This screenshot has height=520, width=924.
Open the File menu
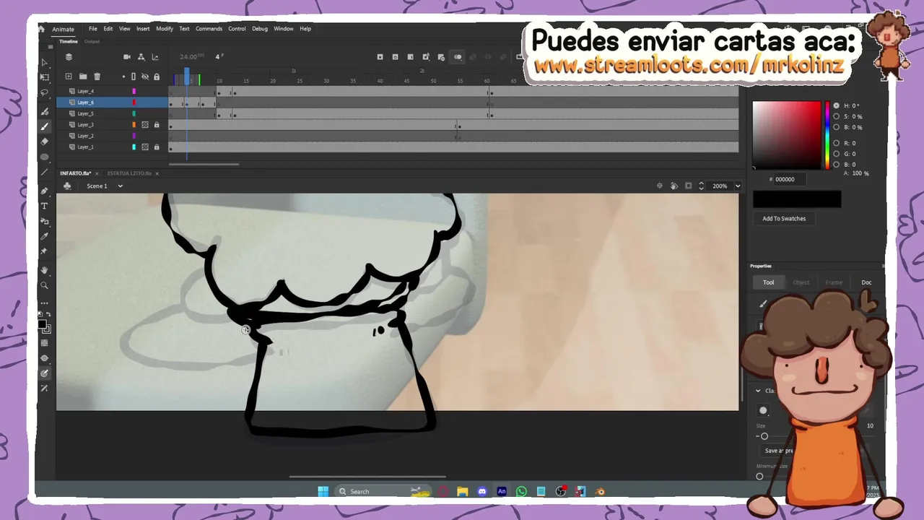93,29
